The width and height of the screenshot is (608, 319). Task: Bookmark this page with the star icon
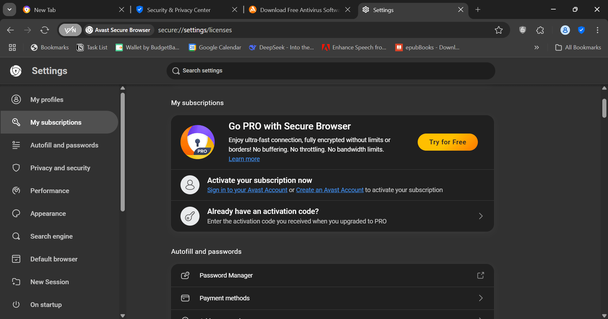[x=499, y=30]
